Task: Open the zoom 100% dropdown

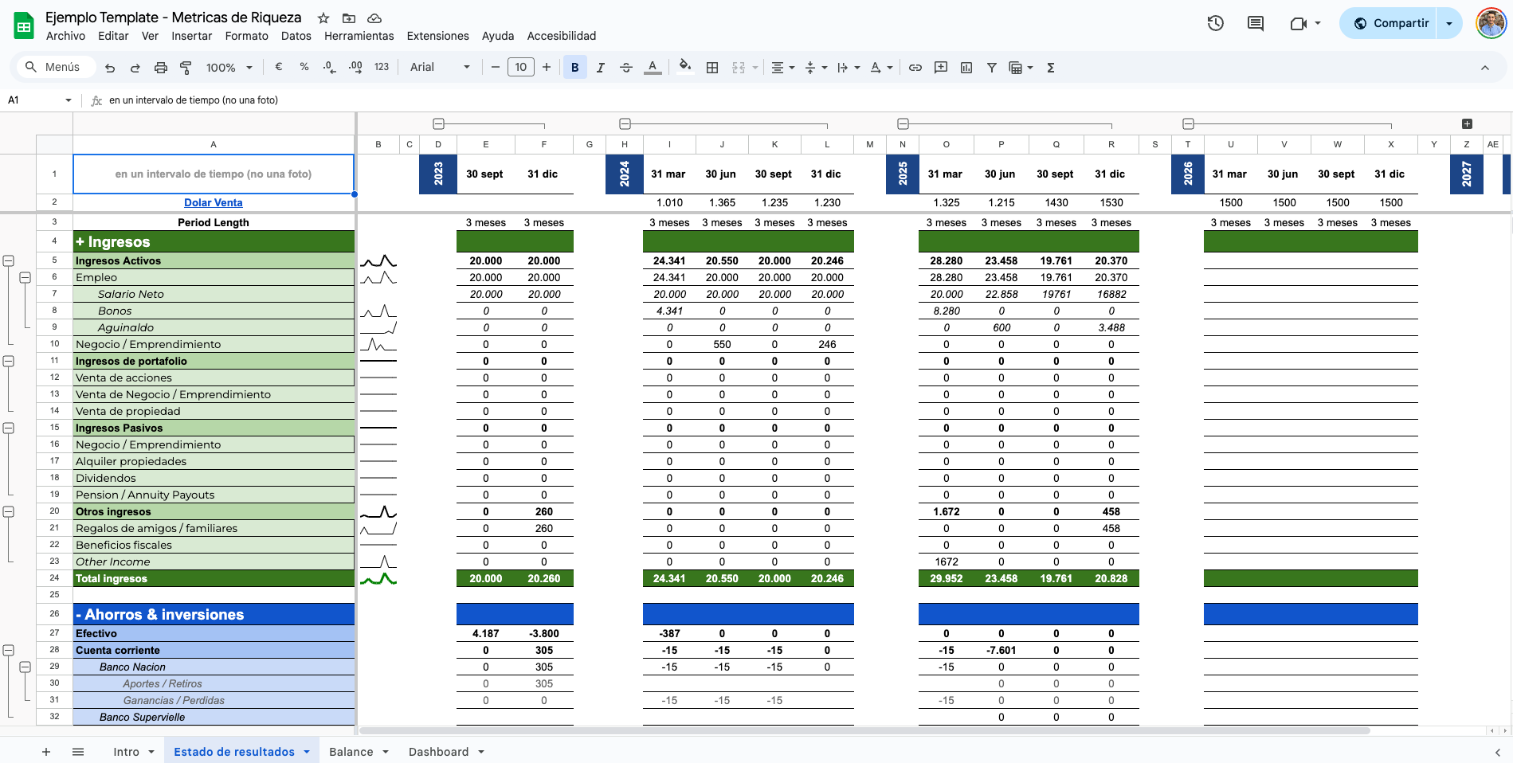Action: (x=229, y=68)
